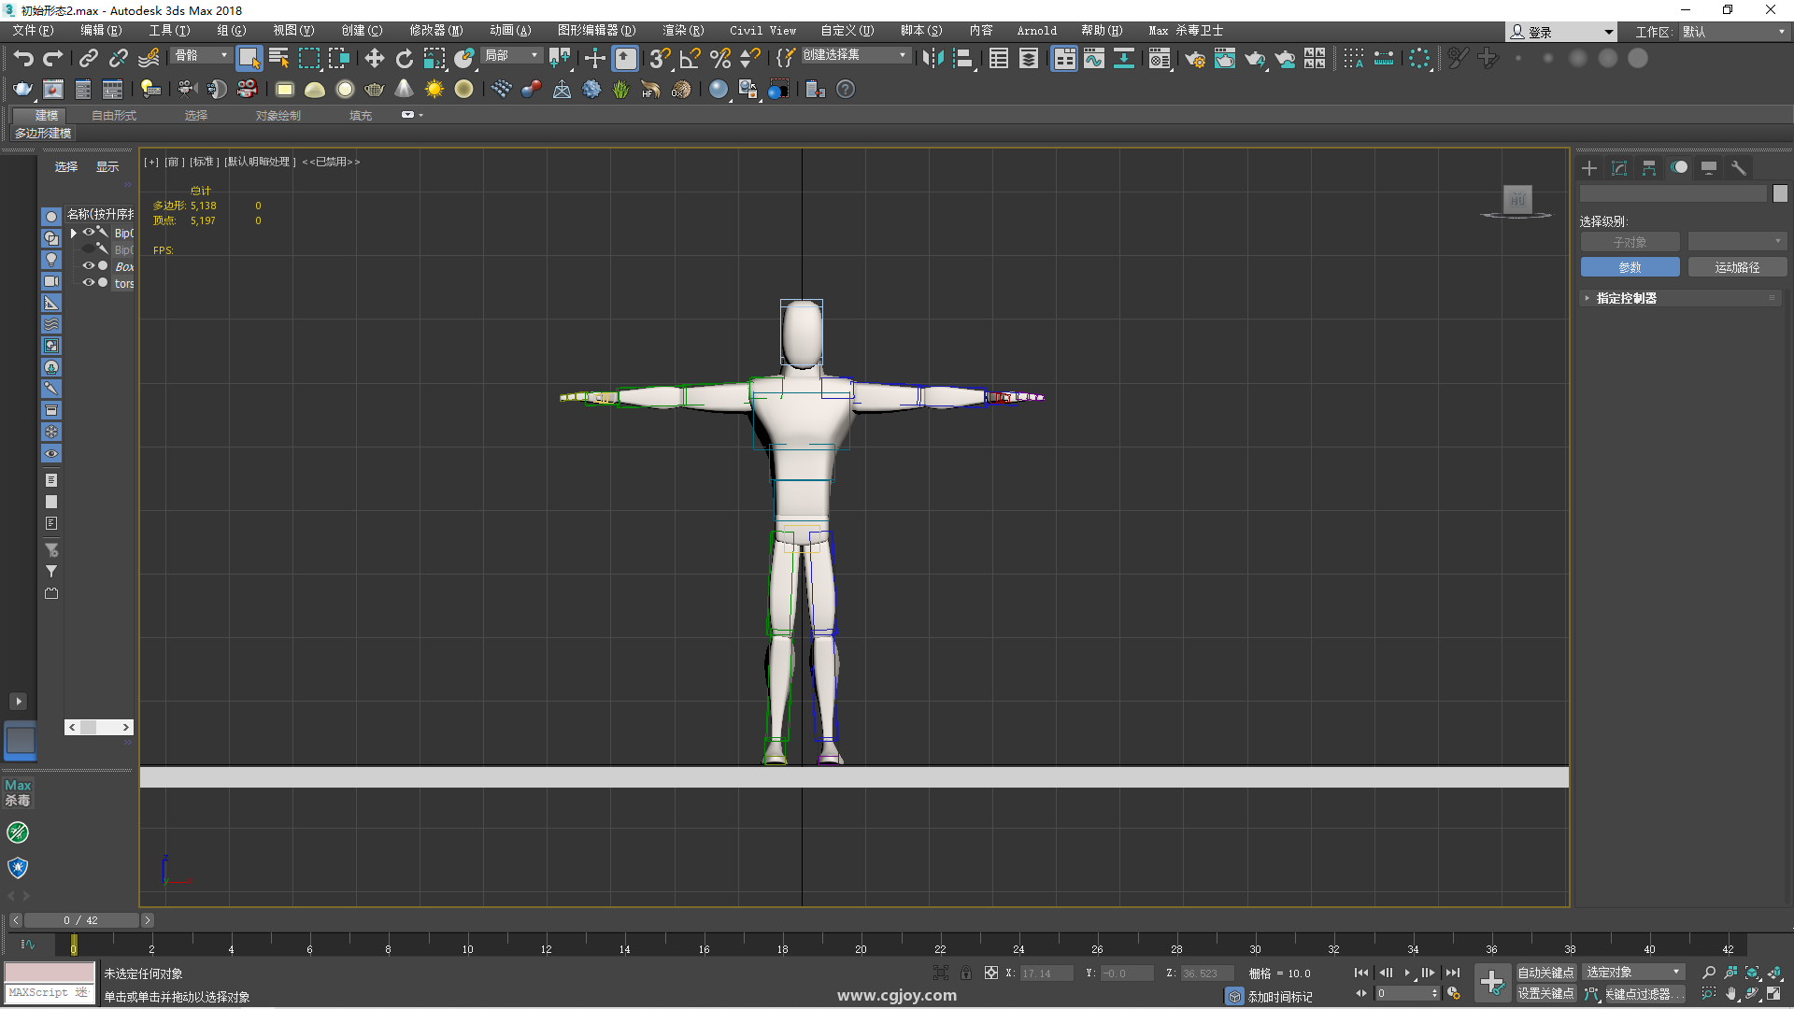This screenshot has height=1009, width=1794.
Task: Toggle the selection lock icon in status bar
Action: 966,973
